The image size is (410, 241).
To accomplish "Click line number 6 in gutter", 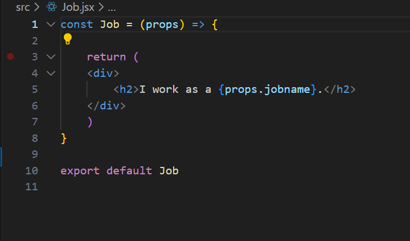I will (35, 106).
